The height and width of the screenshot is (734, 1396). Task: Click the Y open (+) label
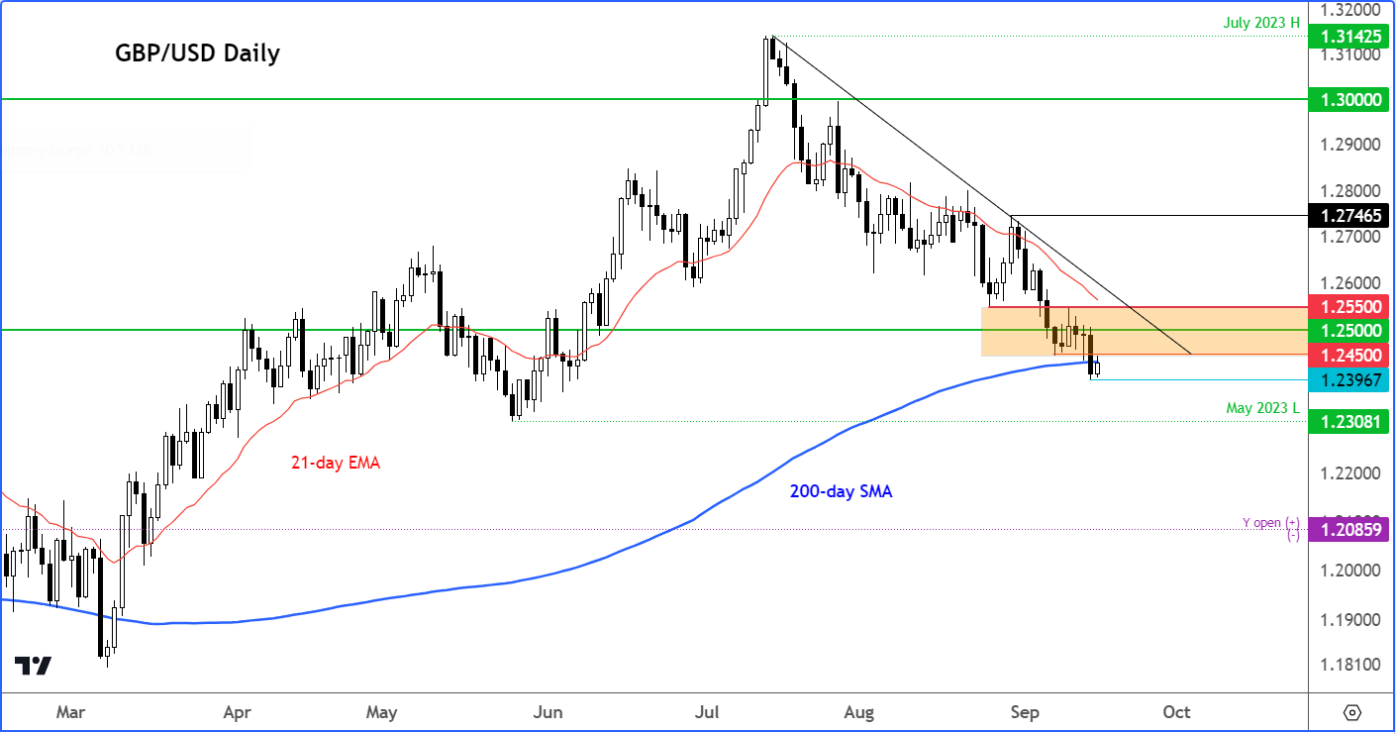pyautogui.click(x=1270, y=522)
